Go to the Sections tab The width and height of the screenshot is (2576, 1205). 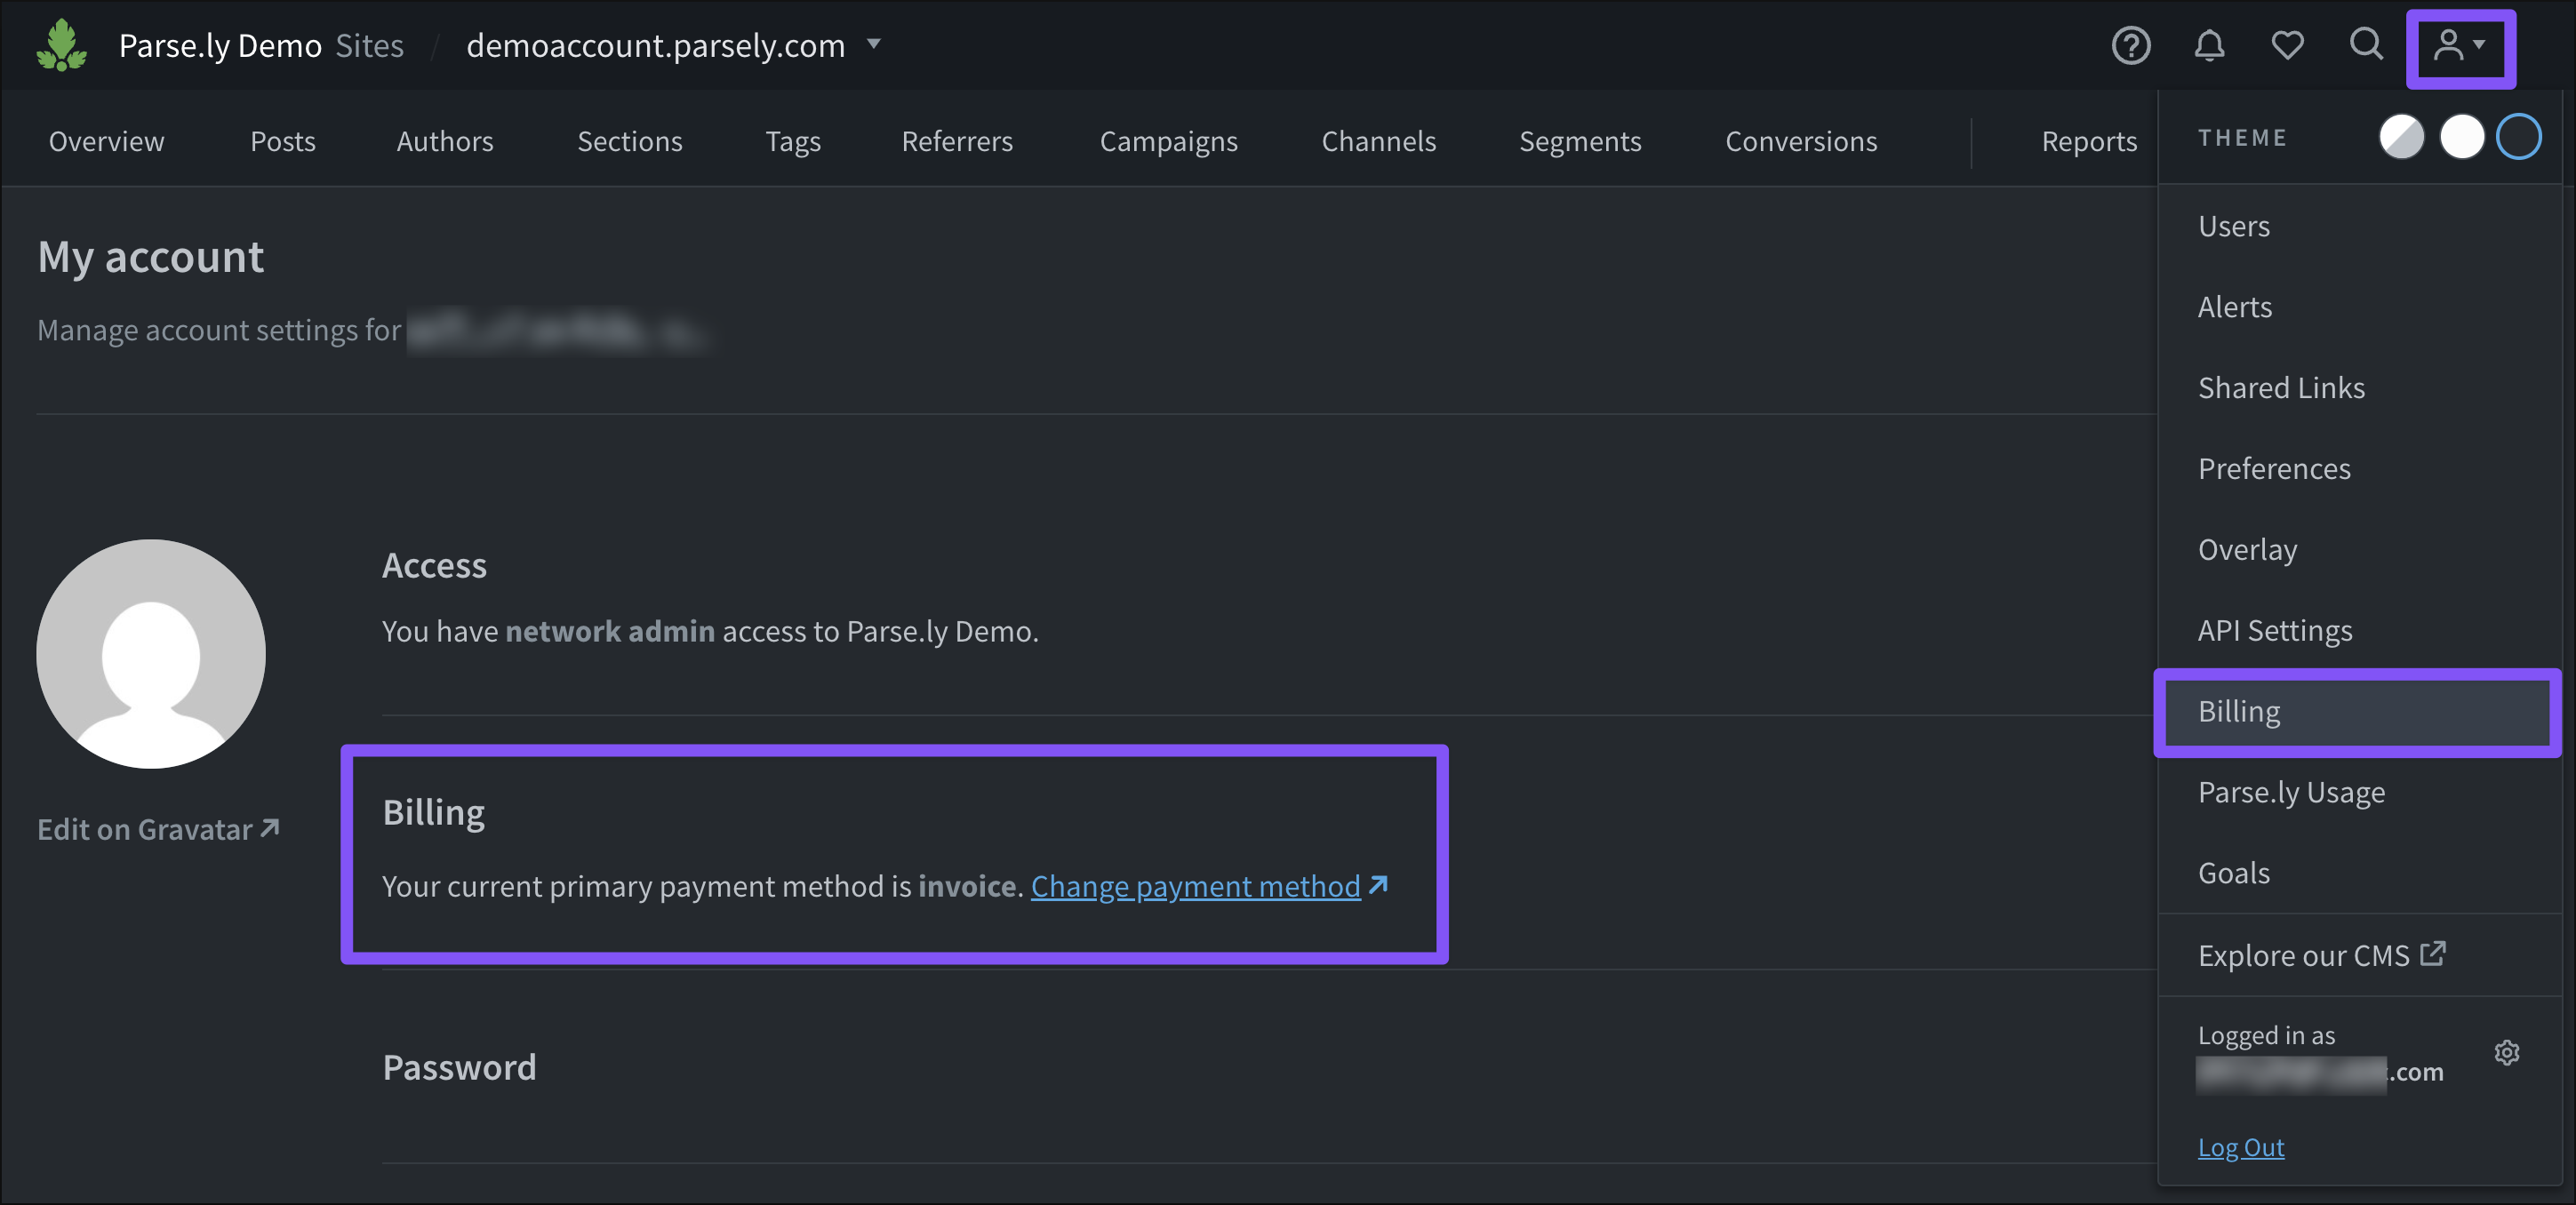[630, 141]
